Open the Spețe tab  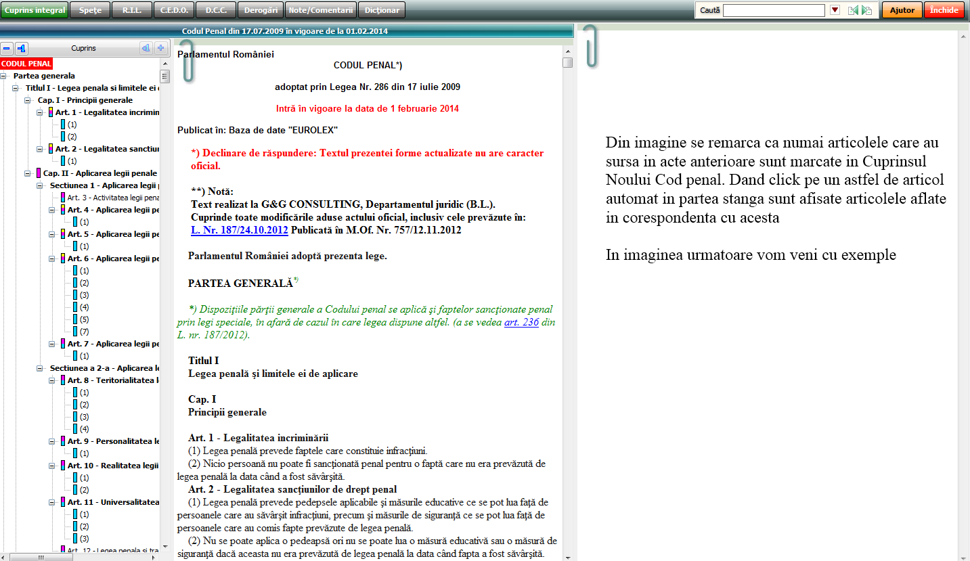pos(89,10)
